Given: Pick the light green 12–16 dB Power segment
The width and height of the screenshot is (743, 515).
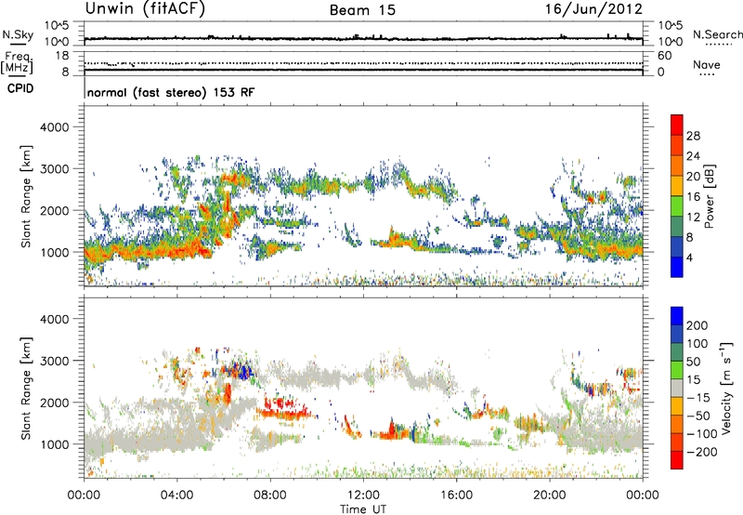Looking at the screenshot, I should tap(677, 205).
